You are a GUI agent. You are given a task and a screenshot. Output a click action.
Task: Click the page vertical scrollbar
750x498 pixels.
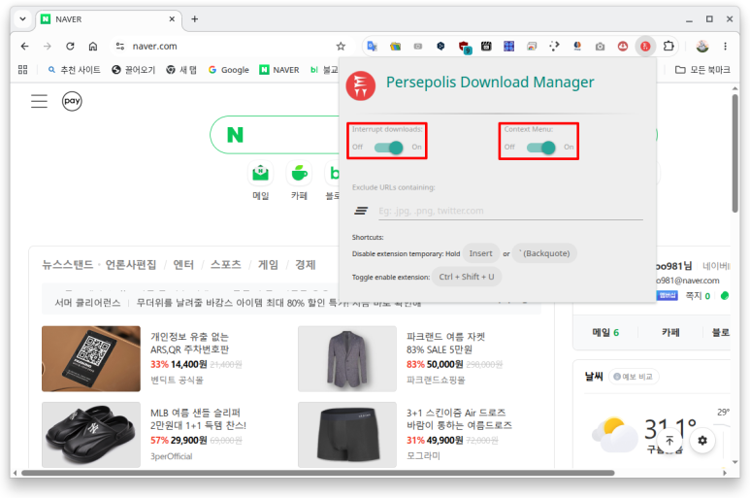(734, 153)
